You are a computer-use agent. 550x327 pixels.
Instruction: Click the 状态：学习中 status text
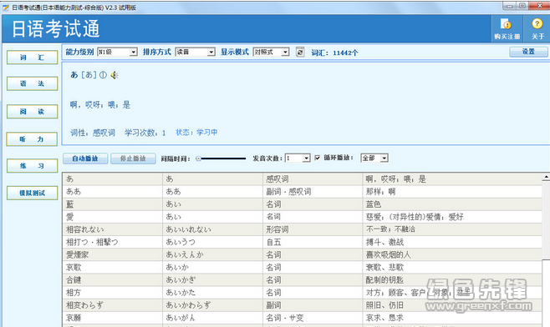click(196, 133)
